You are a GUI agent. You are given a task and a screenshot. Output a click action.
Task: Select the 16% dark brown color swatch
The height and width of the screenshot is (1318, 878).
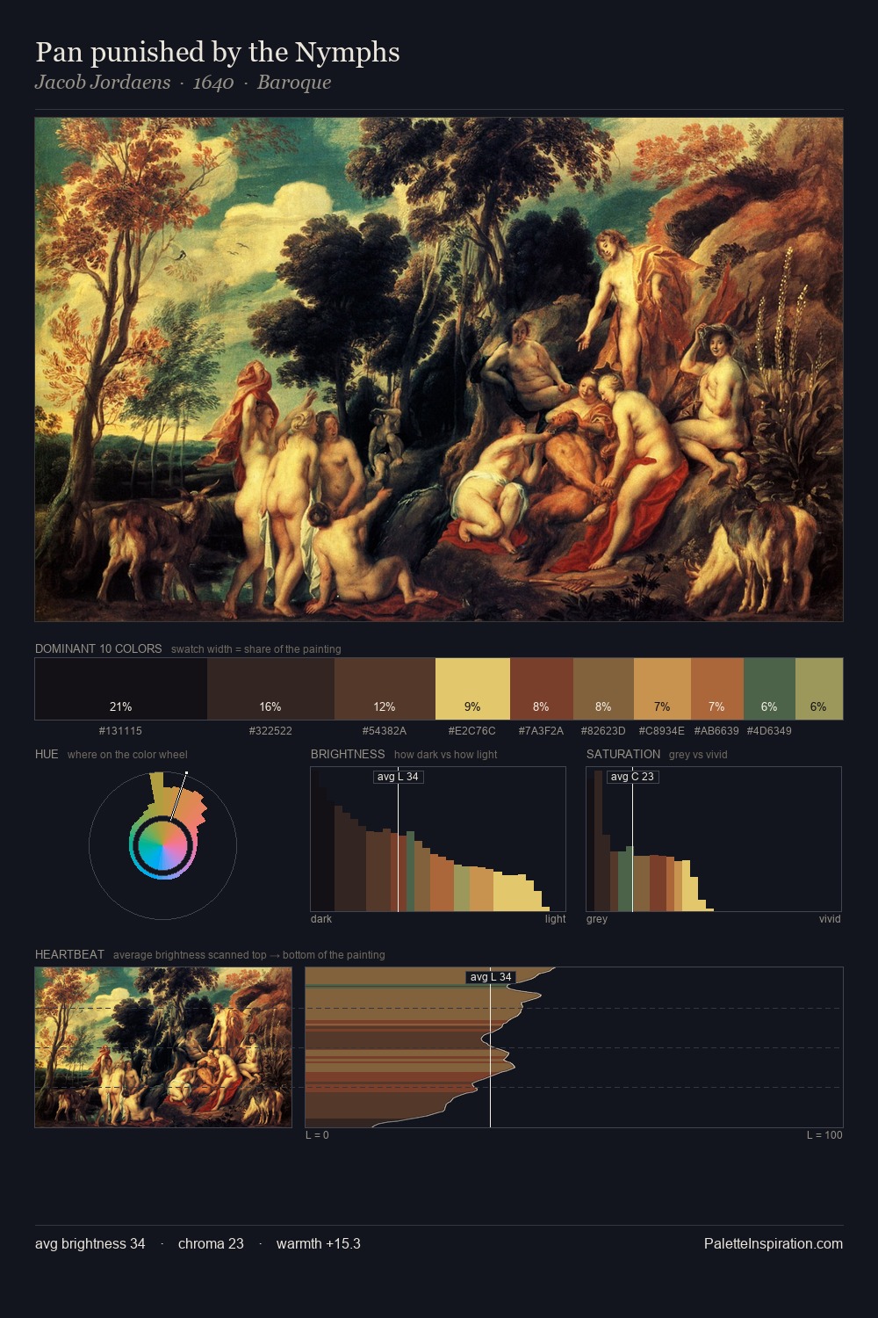point(270,689)
